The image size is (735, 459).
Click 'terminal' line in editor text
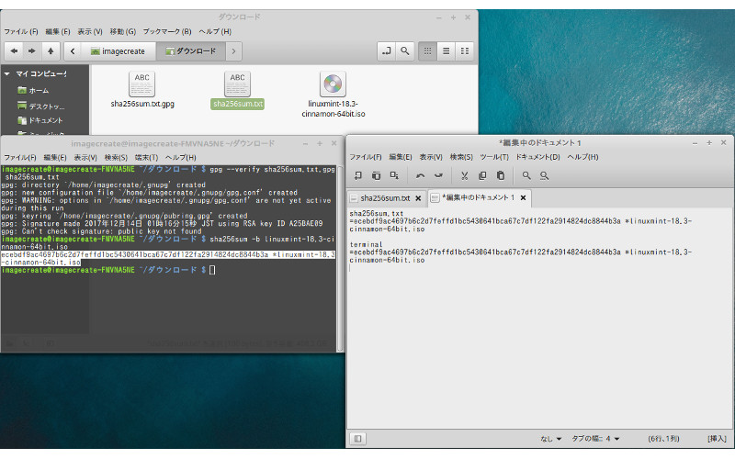click(366, 244)
